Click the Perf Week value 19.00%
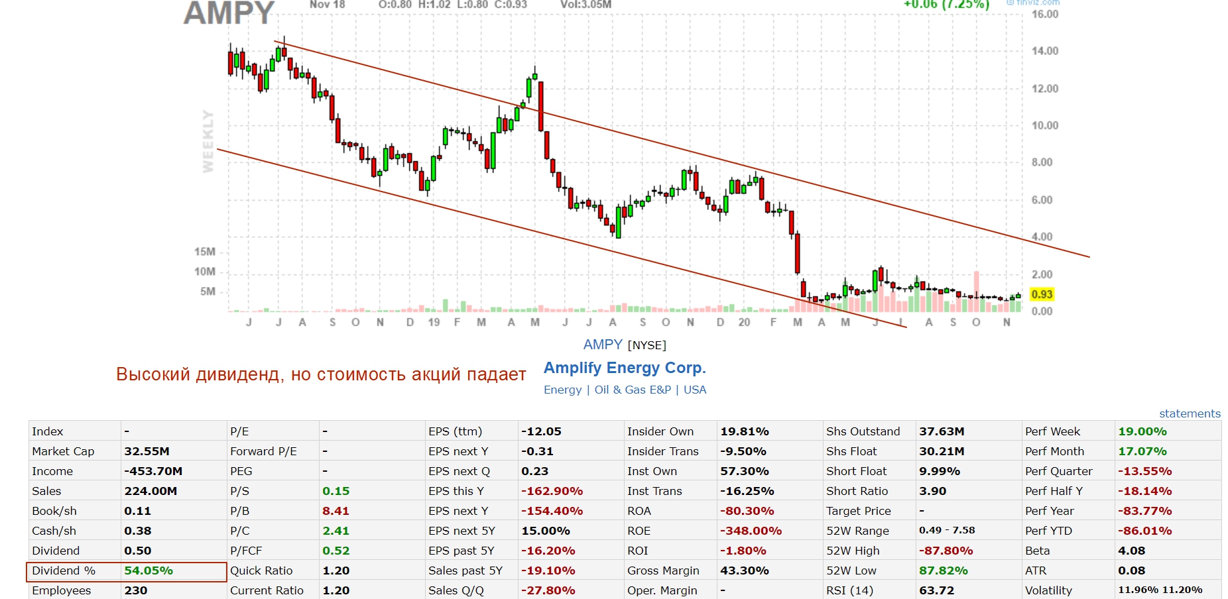This screenshot has width=1228, height=599. [1142, 431]
